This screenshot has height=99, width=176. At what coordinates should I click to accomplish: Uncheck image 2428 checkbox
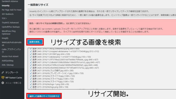click(x=31, y=68)
